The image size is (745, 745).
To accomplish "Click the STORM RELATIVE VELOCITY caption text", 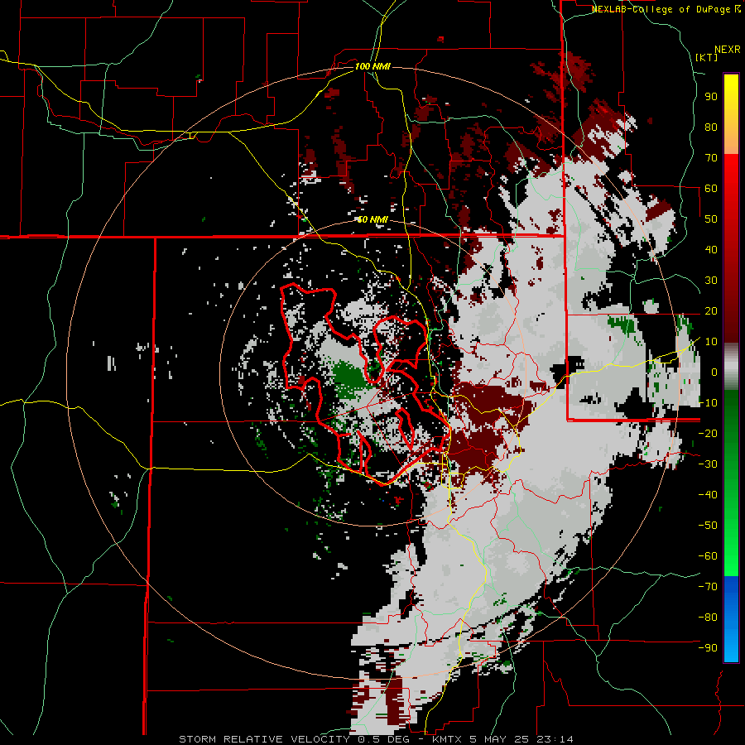I will tap(264, 739).
